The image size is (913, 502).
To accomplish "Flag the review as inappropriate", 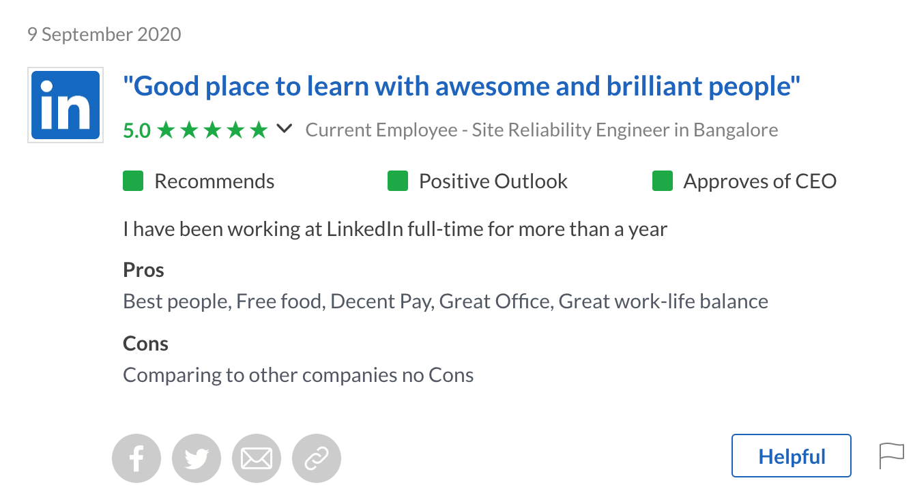I will 893,456.
